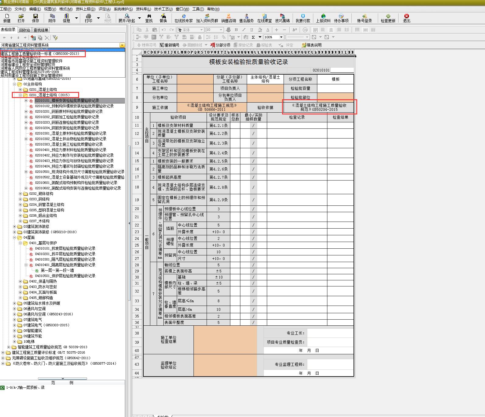Click the 填表说明 form instructions button
This screenshot has width=485, height=417.
(x=312, y=45)
